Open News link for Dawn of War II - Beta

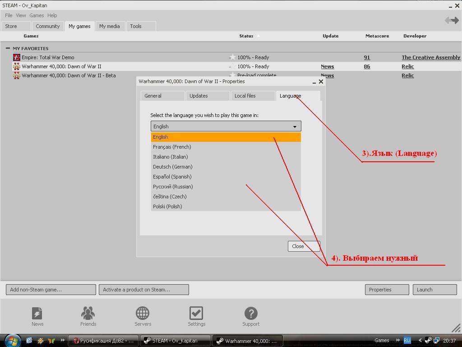[x=328, y=75]
